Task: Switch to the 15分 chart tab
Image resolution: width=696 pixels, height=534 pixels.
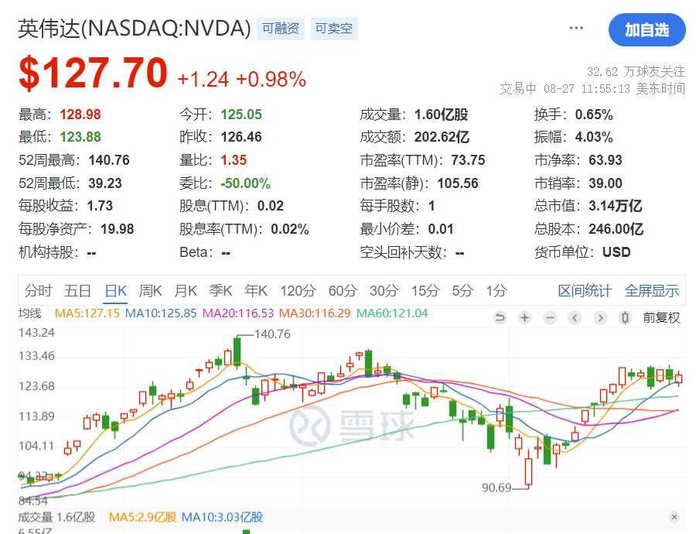Action: (425, 291)
